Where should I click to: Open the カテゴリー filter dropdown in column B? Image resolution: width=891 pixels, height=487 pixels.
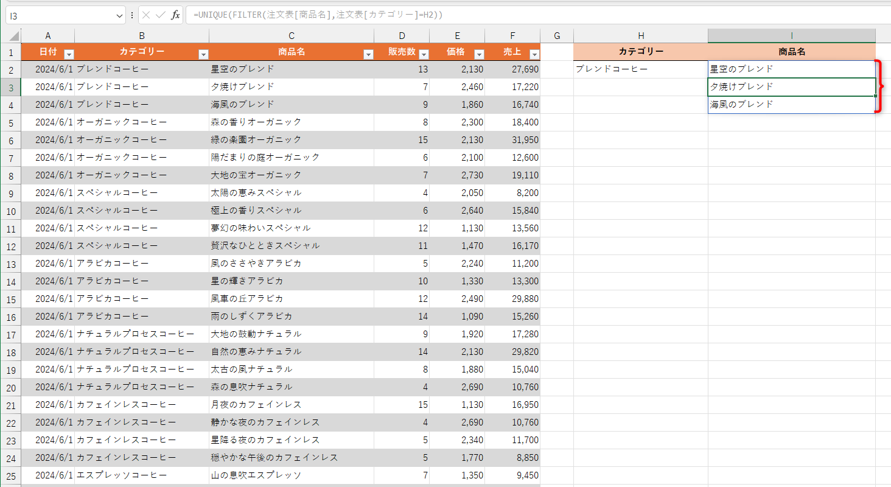pos(203,54)
